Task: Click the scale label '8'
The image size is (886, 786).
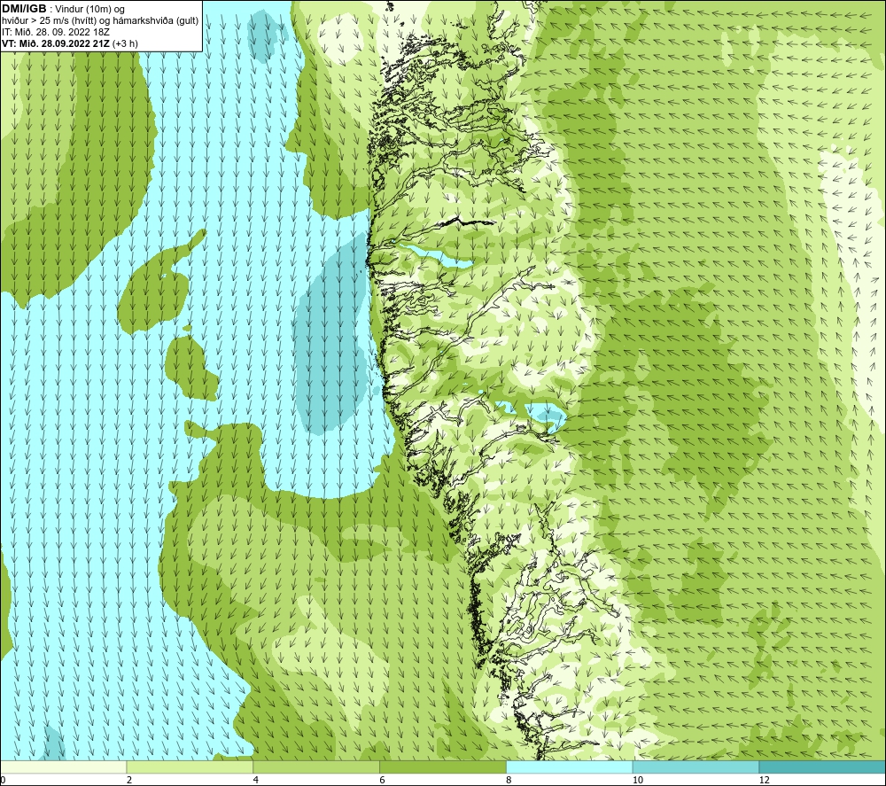Action: pyautogui.click(x=509, y=780)
